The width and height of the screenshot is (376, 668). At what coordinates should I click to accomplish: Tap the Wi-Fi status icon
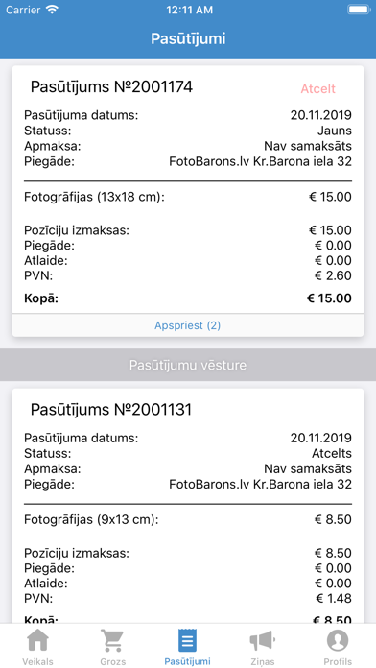pyautogui.click(x=52, y=10)
